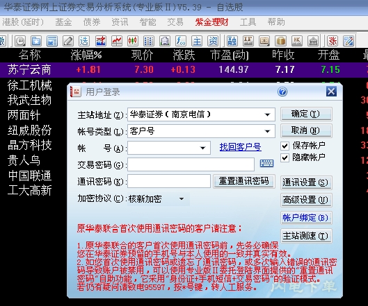The image size is (368, 306).
Task: Open 通讯设置(S) settings
Action: (306, 182)
